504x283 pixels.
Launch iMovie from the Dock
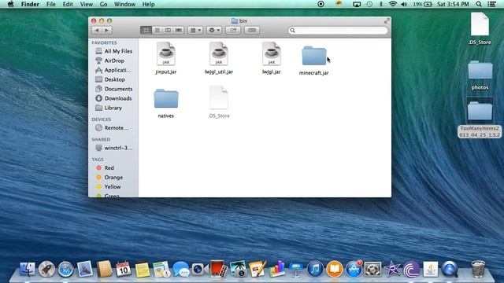click(392, 269)
